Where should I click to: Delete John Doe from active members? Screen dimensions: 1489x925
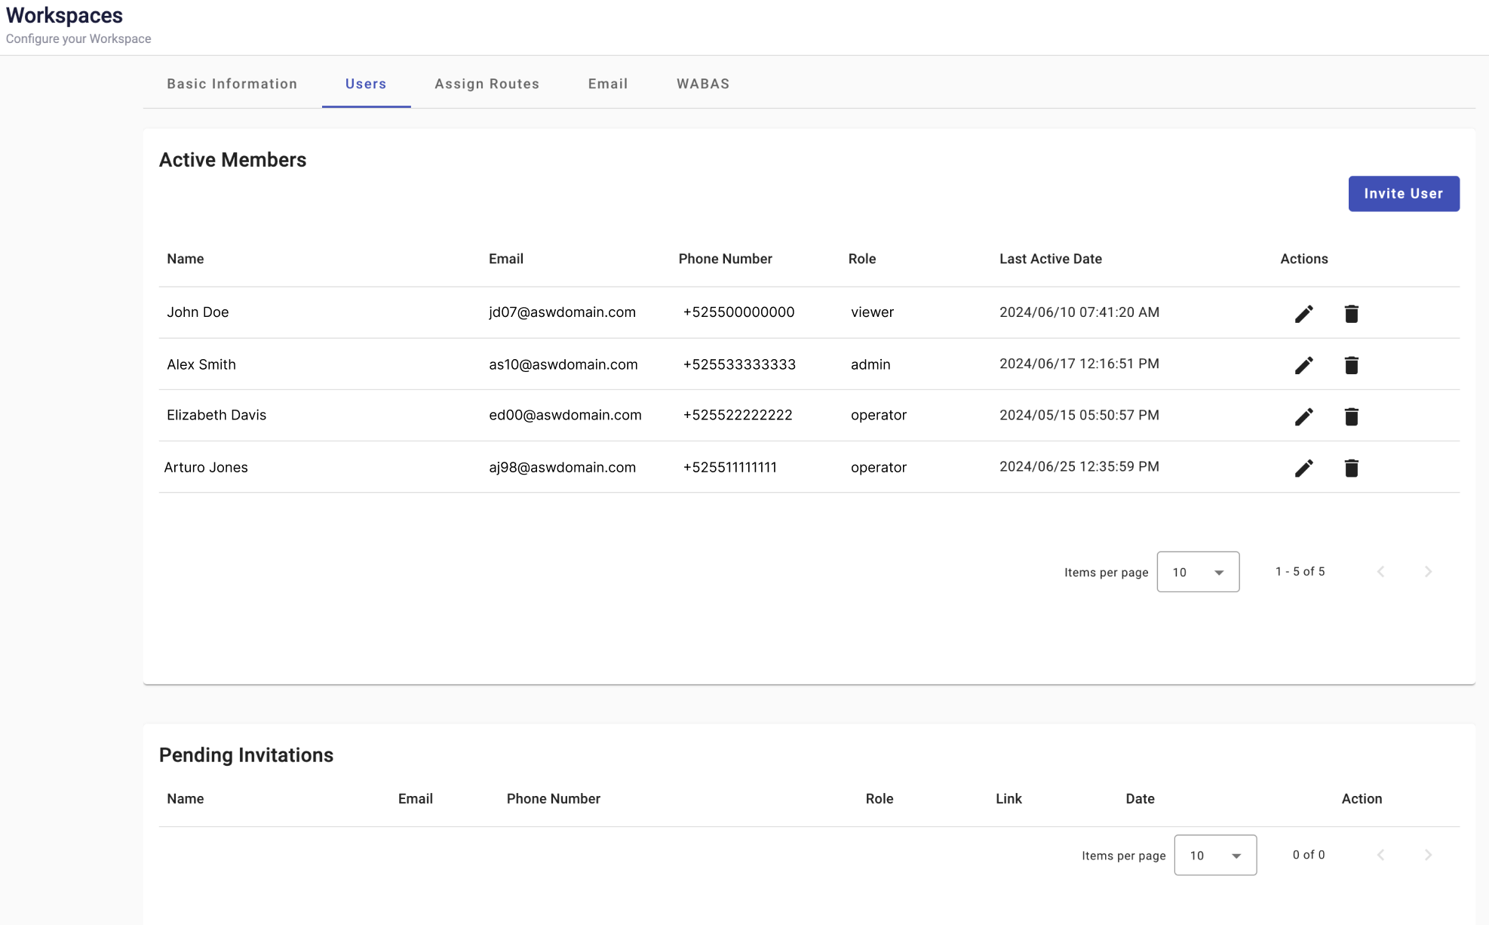tap(1351, 314)
